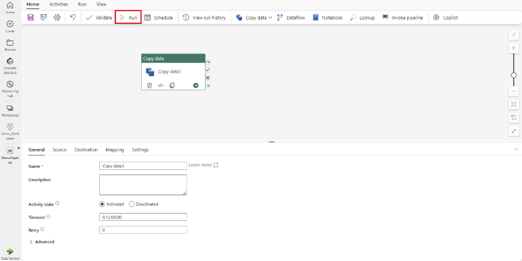This screenshot has width=522, height=261.
Task: Add a Dataflow activity
Action: (291, 18)
